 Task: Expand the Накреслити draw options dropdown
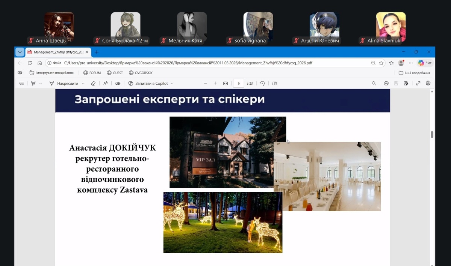pos(83,84)
